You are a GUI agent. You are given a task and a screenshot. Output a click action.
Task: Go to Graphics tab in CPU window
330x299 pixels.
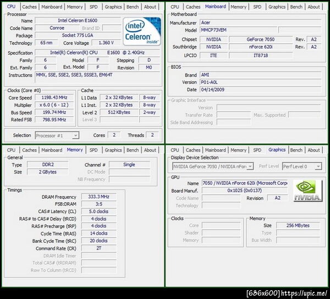click(x=113, y=7)
